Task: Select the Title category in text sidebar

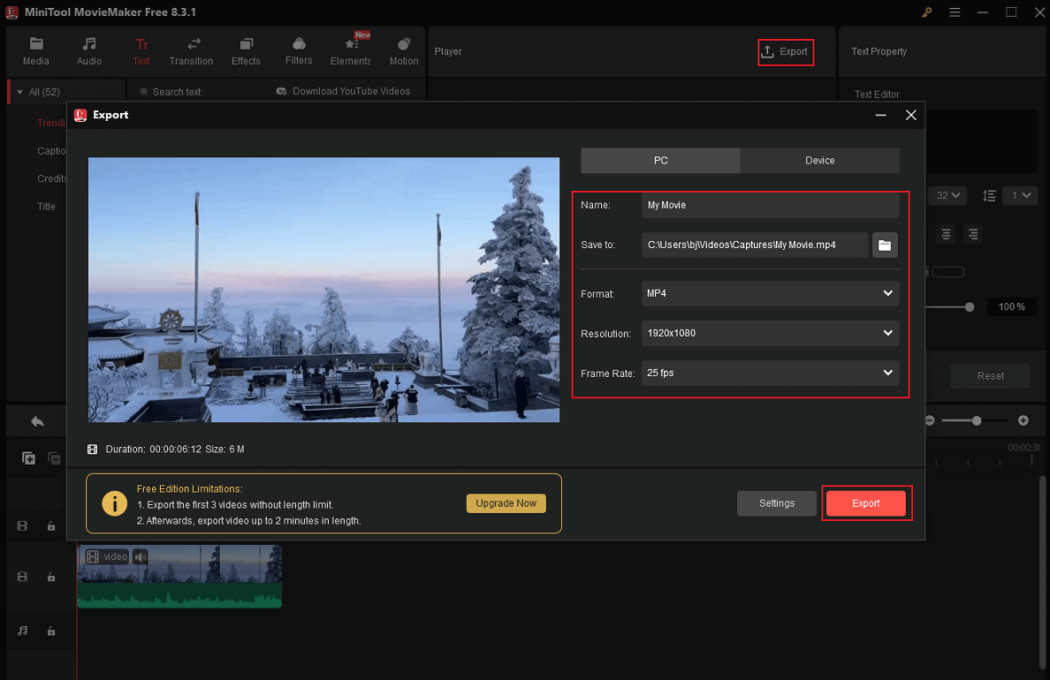Action: point(46,206)
